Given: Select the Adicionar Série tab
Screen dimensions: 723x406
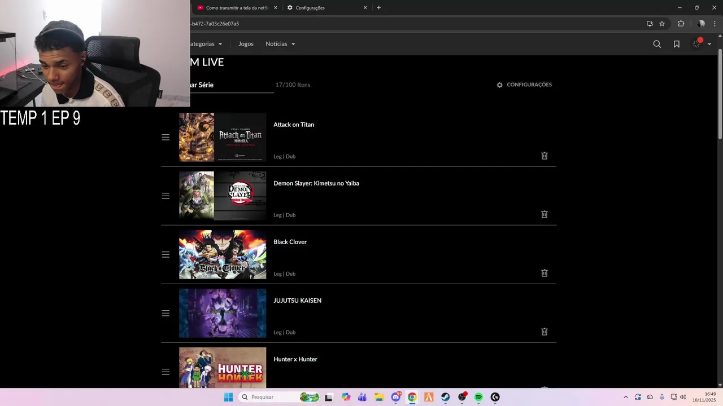Looking at the screenshot, I should coord(232,85).
